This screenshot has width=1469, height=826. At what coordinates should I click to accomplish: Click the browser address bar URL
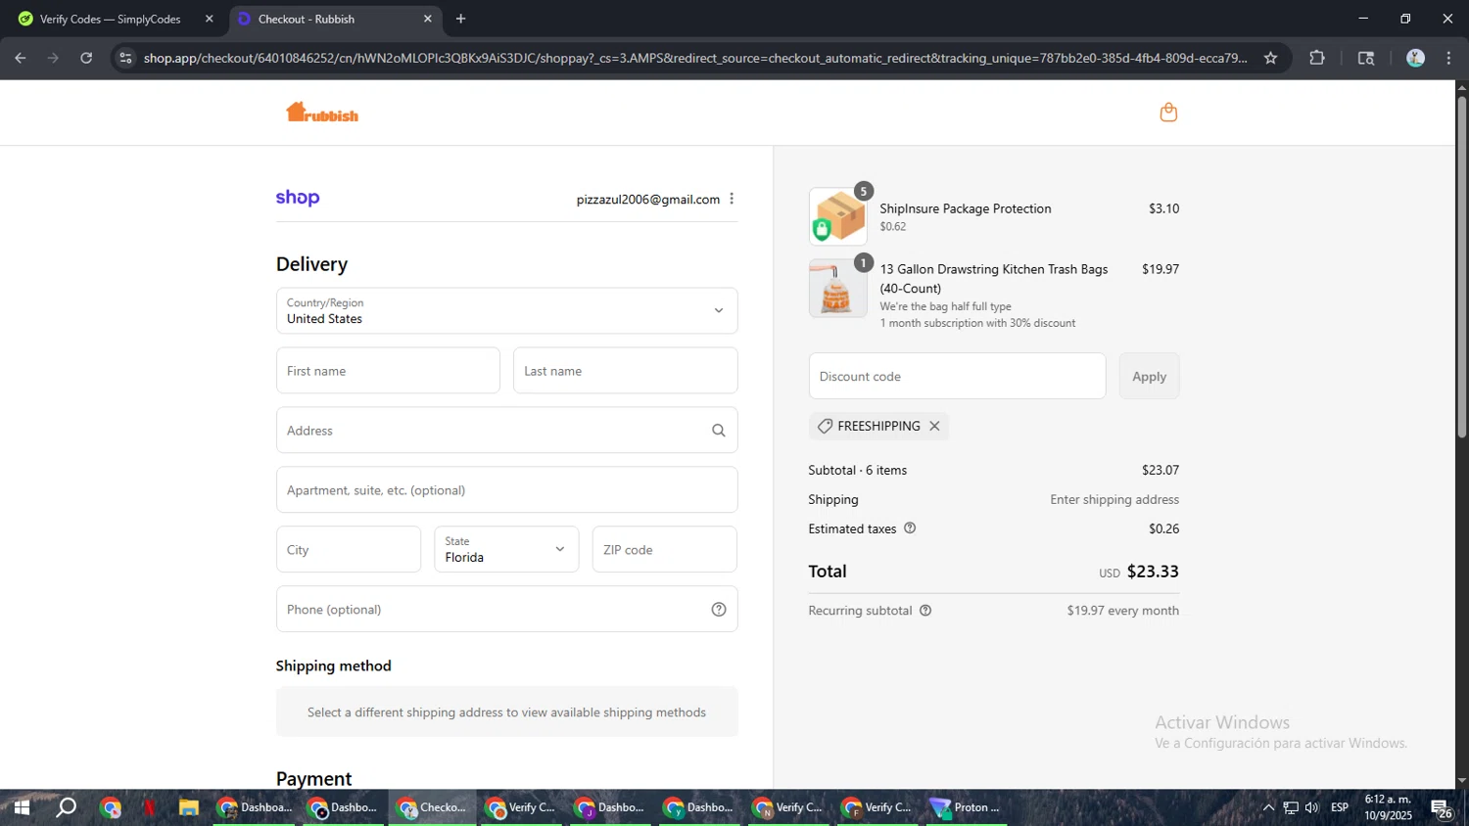[x=695, y=58]
